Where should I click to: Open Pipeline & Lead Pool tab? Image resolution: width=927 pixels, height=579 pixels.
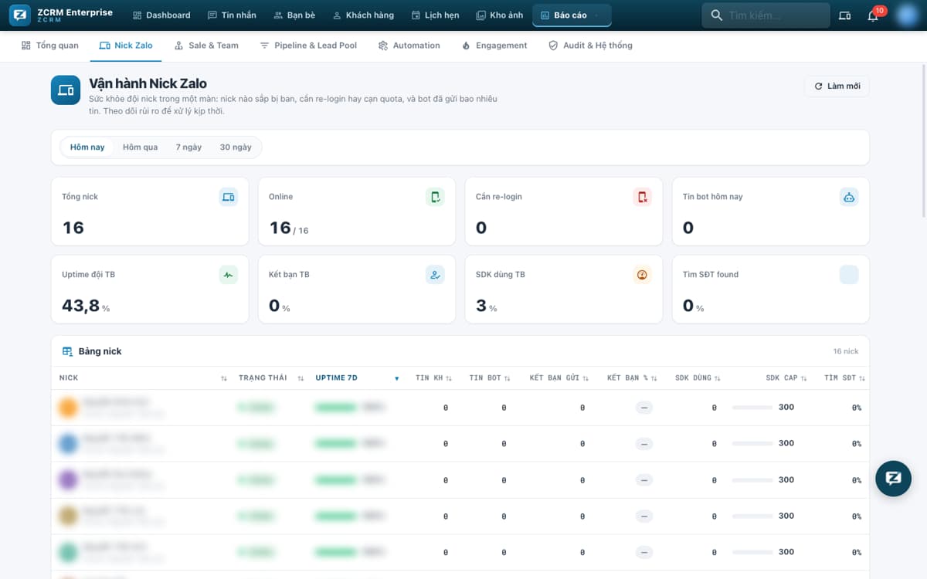pyautogui.click(x=308, y=46)
